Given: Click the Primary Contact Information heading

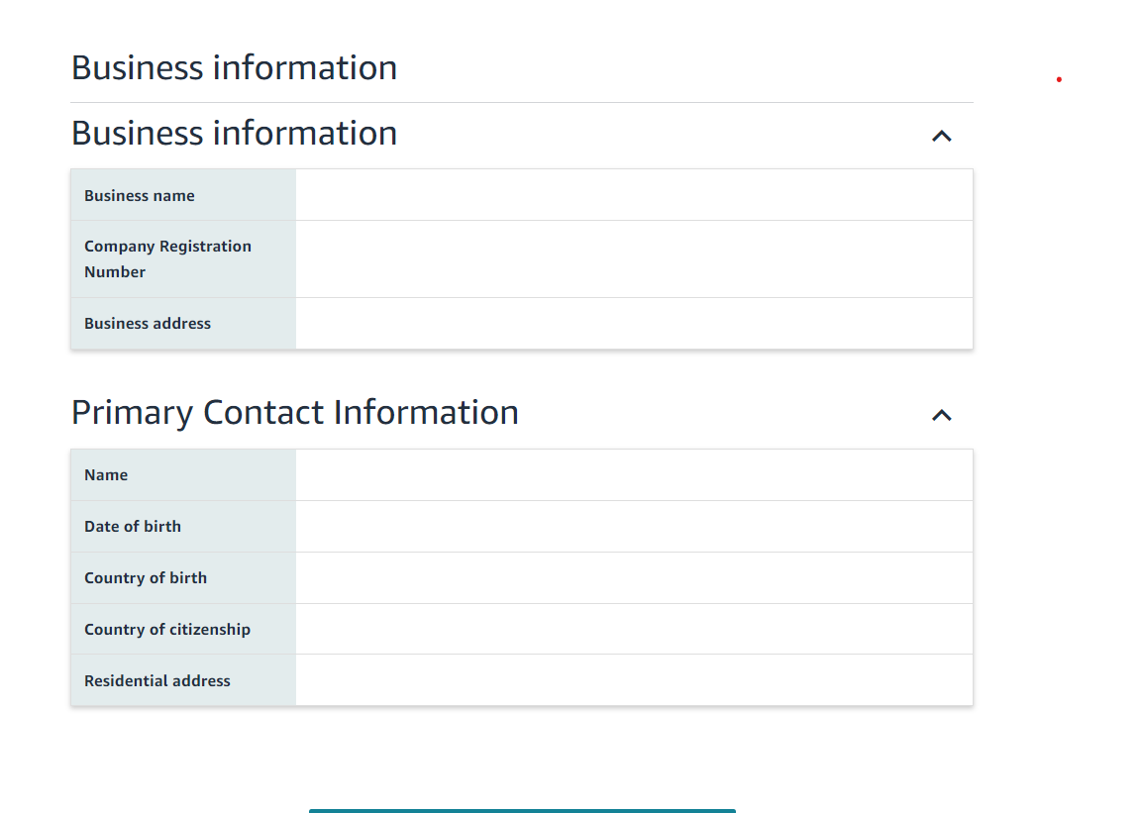Looking at the screenshot, I should tap(295, 413).
